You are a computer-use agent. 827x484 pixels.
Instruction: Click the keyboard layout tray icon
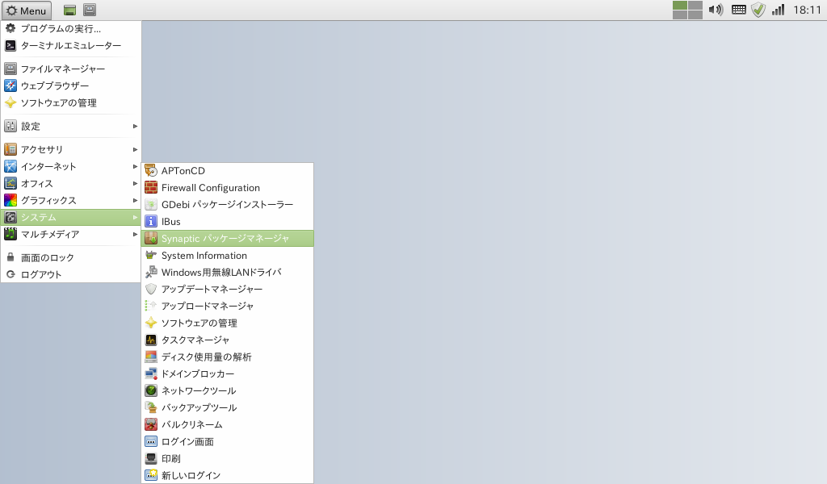tap(738, 10)
